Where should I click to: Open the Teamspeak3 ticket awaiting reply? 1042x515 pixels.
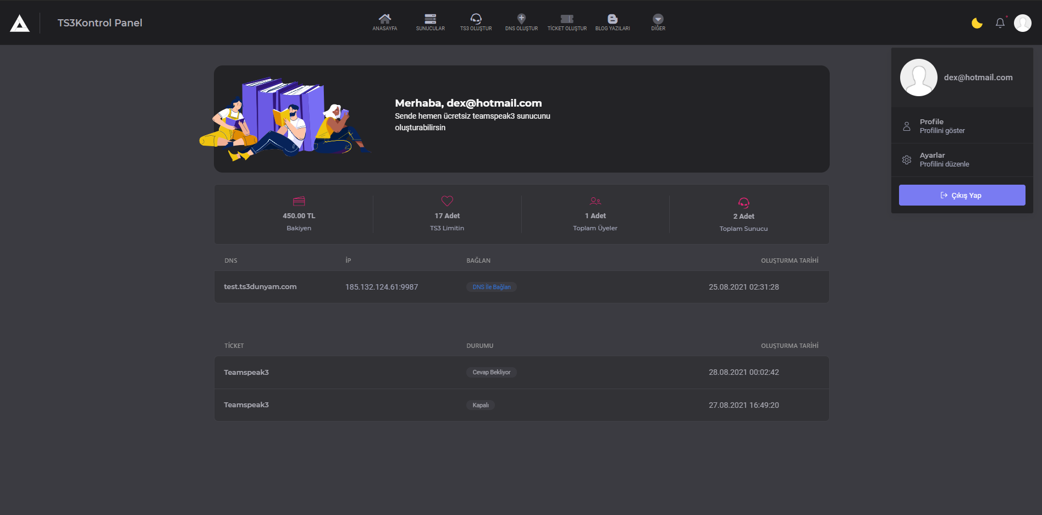[246, 373]
